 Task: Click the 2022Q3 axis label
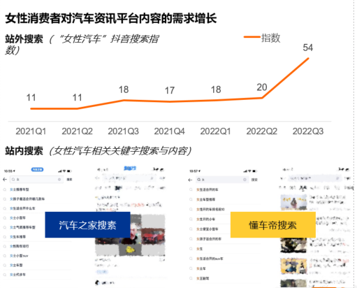click(308, 131)
